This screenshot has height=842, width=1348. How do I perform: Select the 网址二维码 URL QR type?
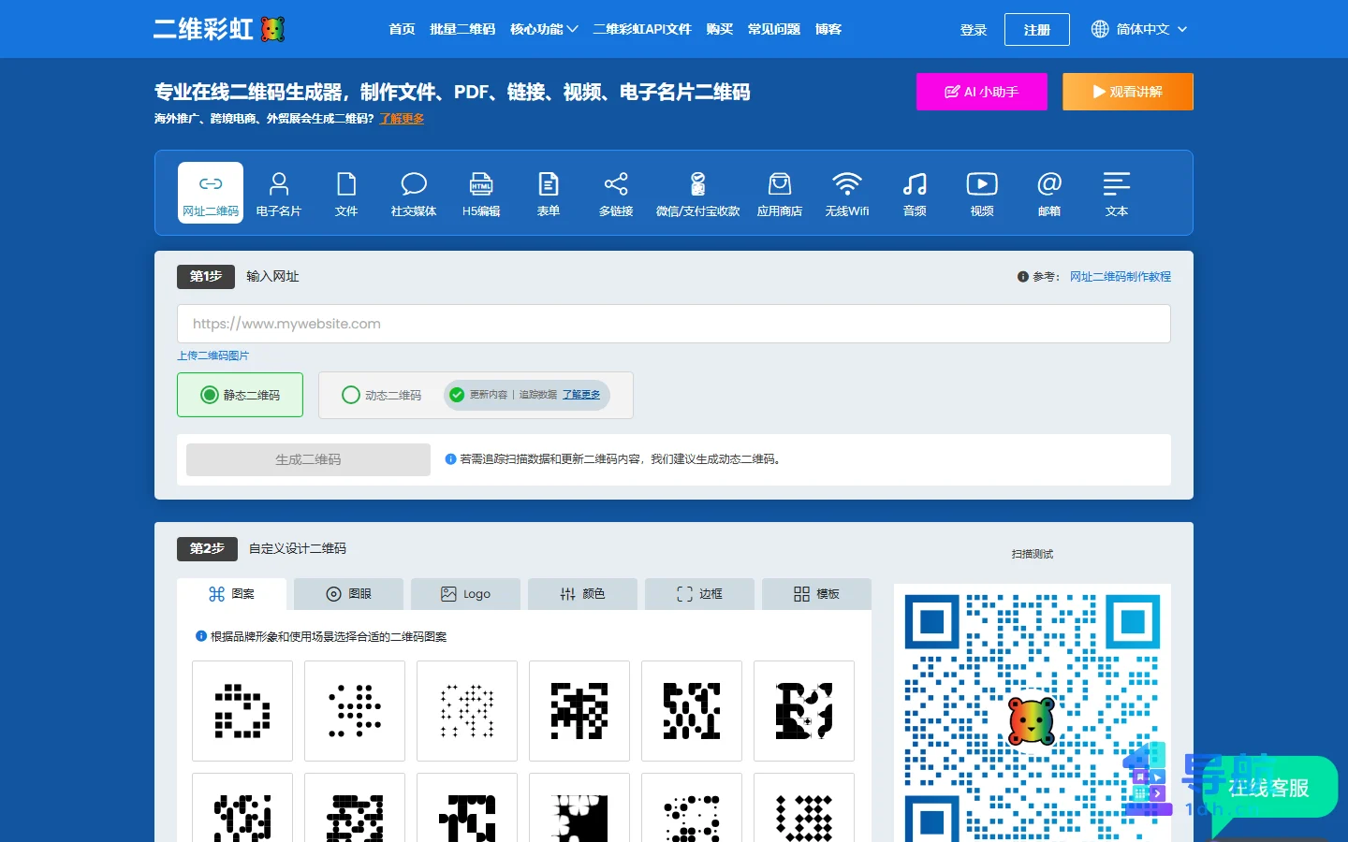(x=211, y=193)
